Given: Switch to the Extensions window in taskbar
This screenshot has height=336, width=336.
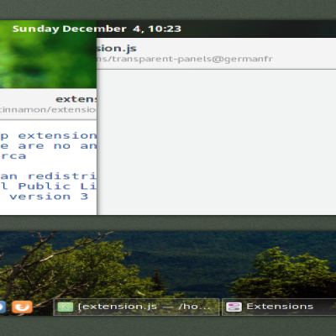Looking at the screenshot, I should [279, 307].
